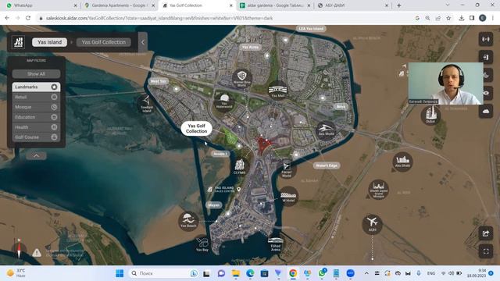This screenshot has width=500, height=281.
Task: Open the Saadiyat Island direction icon
Action: pyautogui.click(x=146, y=104)
